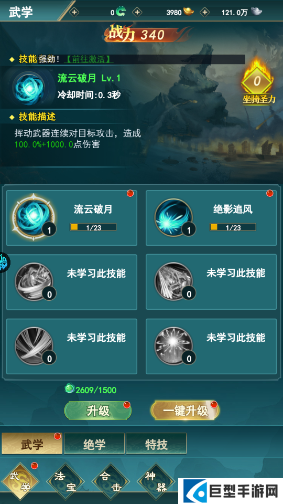Tap the plus beside the jade dragon currency
Screen dimensions: 283x504
click(x=74, y=12)
